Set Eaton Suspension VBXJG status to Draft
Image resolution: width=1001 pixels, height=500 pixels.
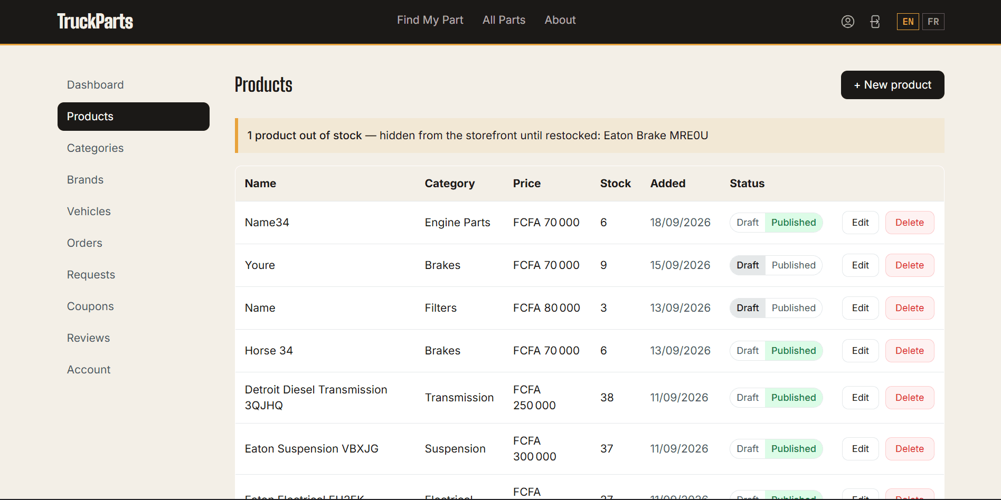[748, 449]
